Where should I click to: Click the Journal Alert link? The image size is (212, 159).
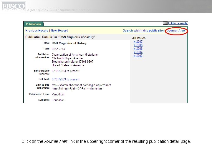(x=176, y=31)
